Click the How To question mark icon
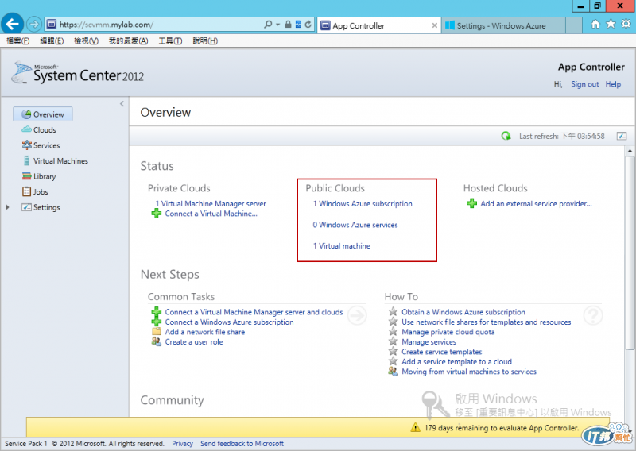This screenshot has height=451, width=636. (x=593, y=315)
